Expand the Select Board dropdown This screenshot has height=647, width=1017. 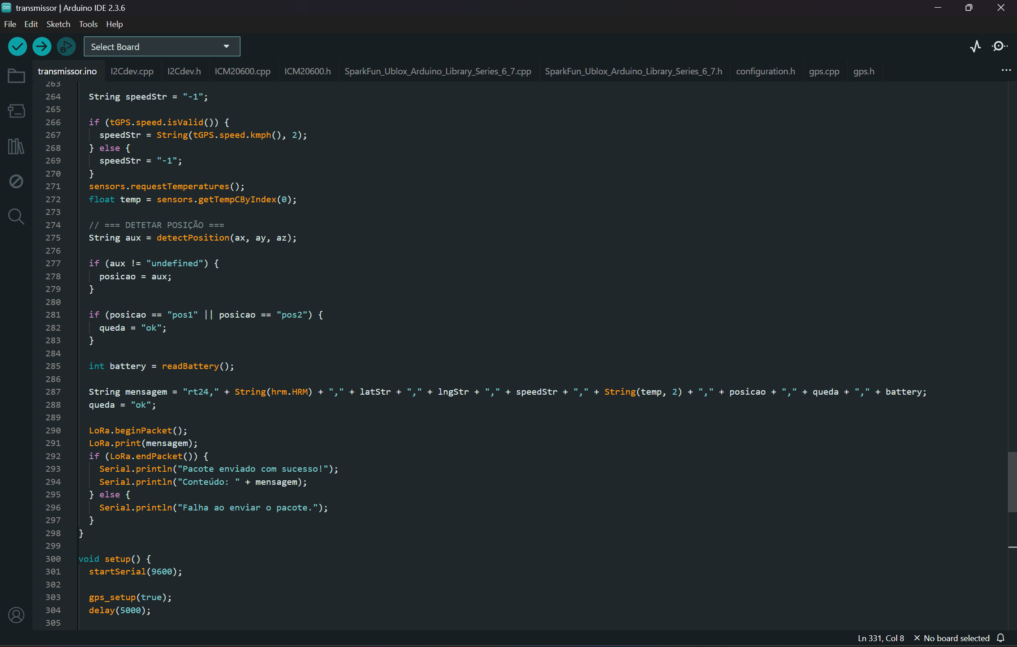click(x=161, y=46)
